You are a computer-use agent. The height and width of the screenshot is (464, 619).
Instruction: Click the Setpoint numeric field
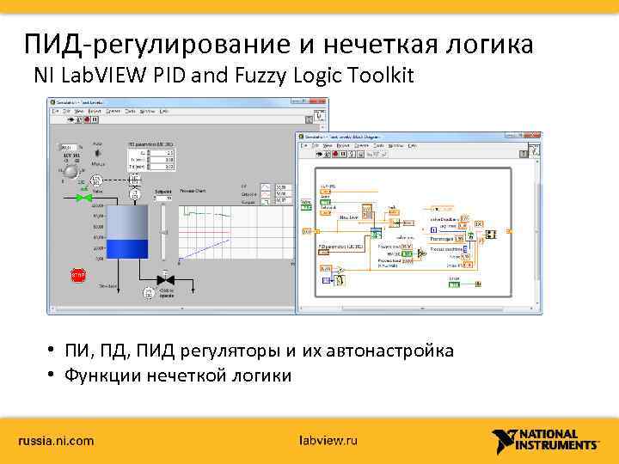[164, 198]
